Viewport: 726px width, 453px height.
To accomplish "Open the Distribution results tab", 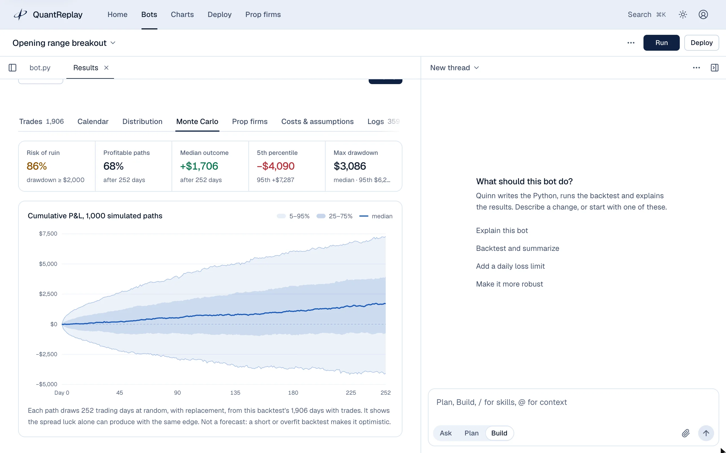I will [142, 121].
